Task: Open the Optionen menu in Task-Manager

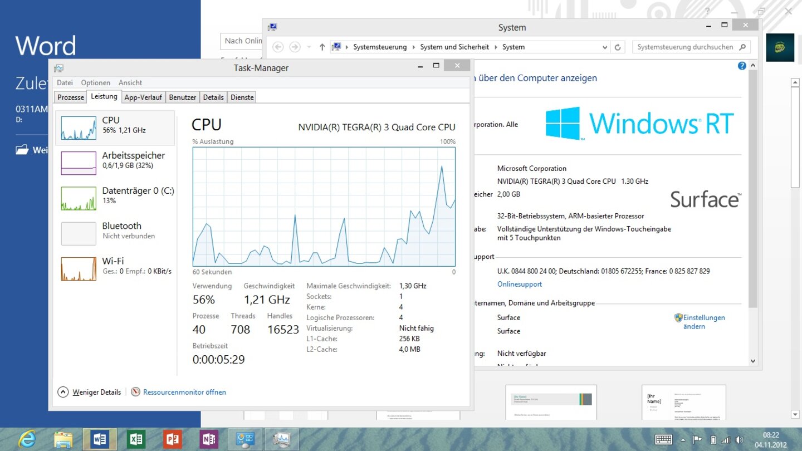Action: pos(96,82)
